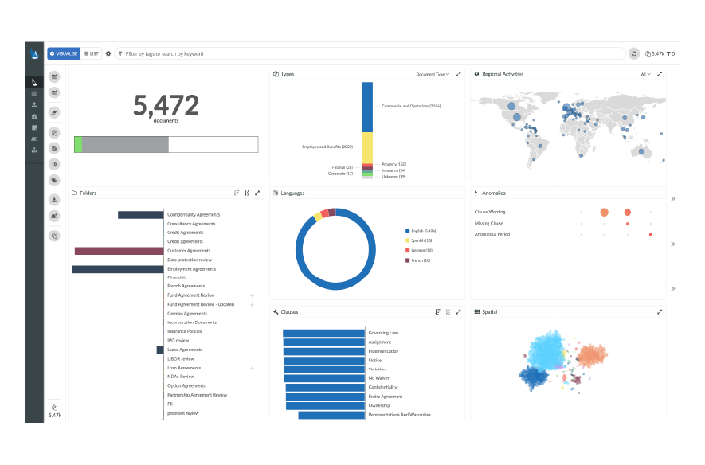705x465 pixels.
Task: Click the blue bubble over Australia on the map
Action: click(641, 152)
